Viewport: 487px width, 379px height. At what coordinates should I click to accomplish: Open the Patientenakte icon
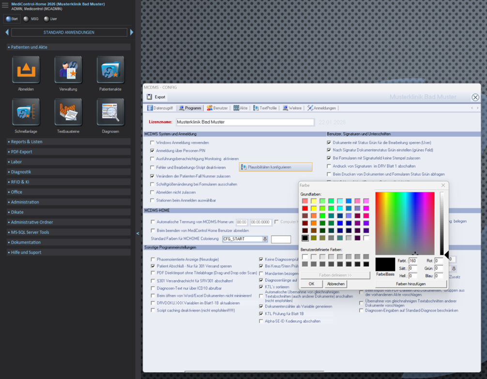click(x=110, y=70)
